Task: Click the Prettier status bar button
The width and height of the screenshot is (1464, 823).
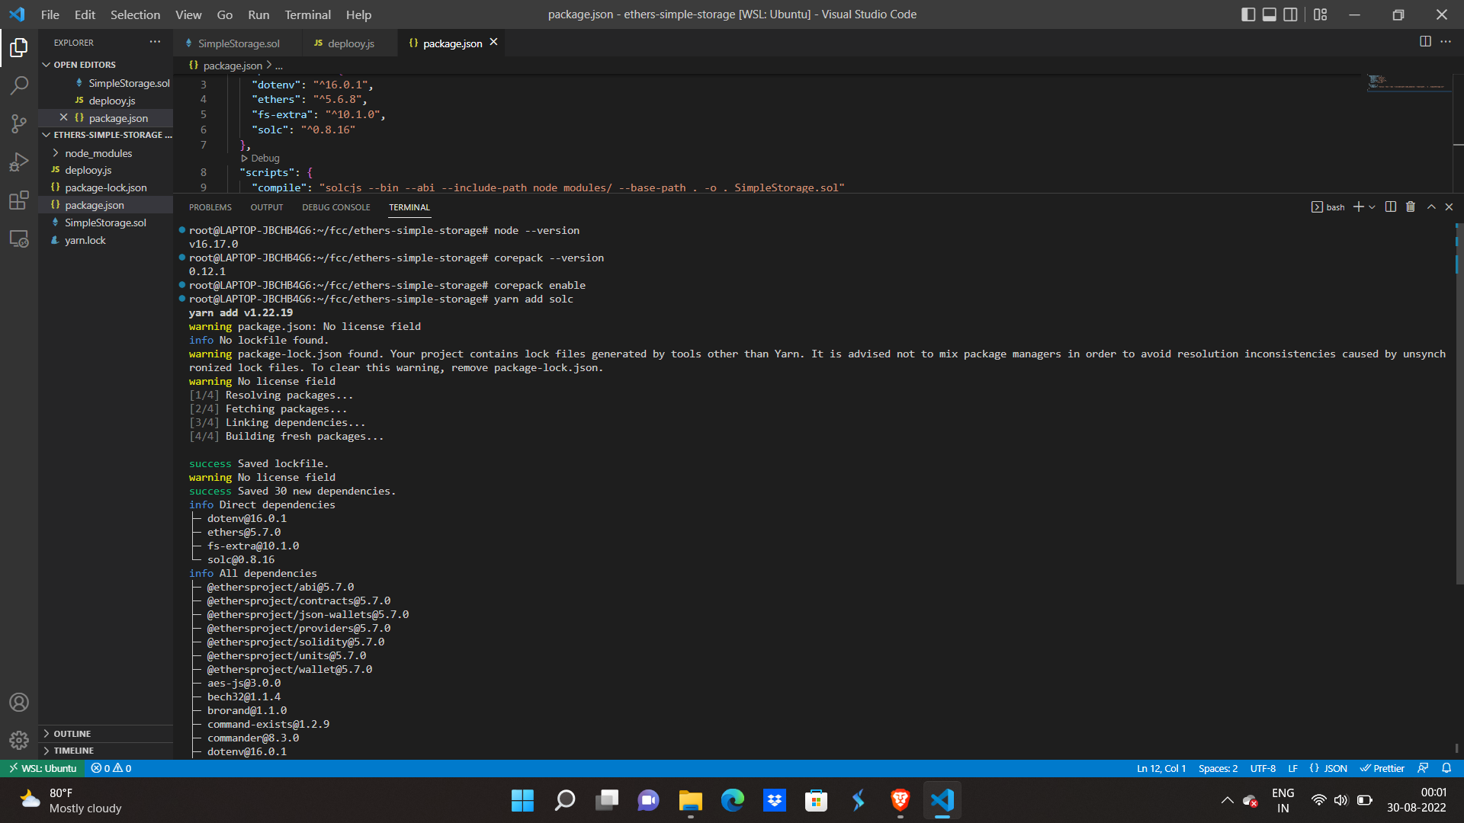Action: [1382, 768]
